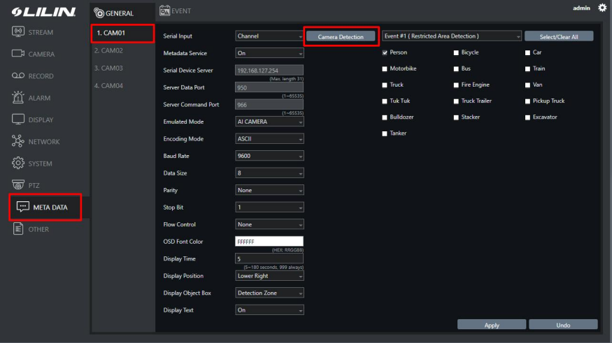The image size is (612, 343).
Task: Click the Stream sidebar icon
Action: (18, 31)
